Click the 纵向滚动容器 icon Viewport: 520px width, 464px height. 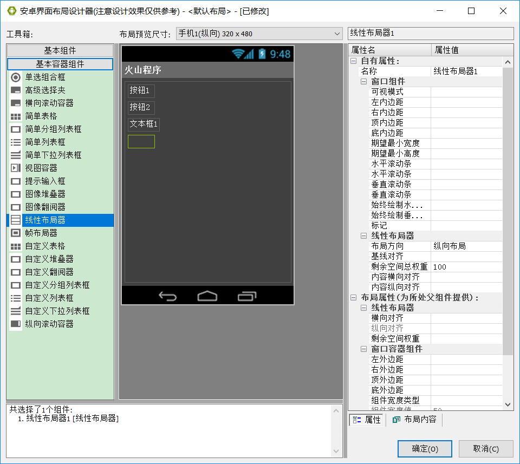pyautogui.click(x=16, y=324)
